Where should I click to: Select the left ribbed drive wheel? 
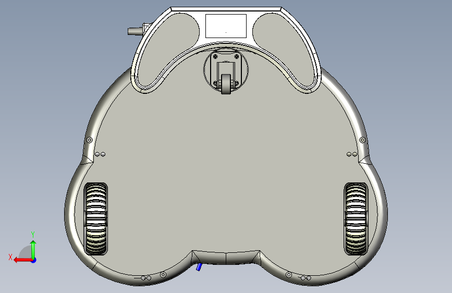(x=96, y=219)
